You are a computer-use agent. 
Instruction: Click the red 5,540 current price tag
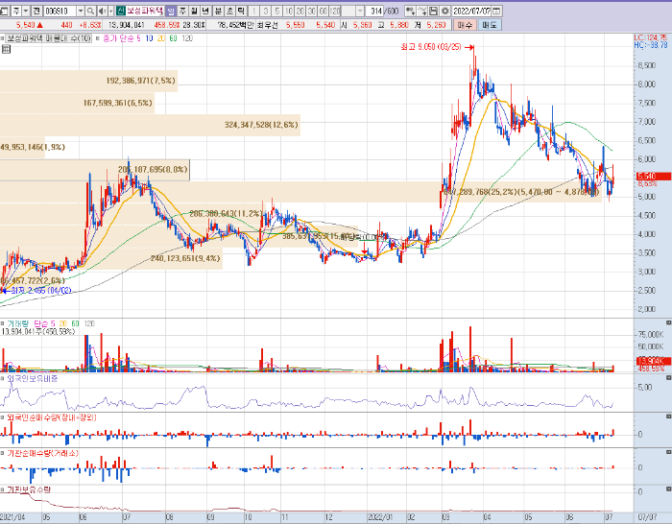[x=653, y=176]
